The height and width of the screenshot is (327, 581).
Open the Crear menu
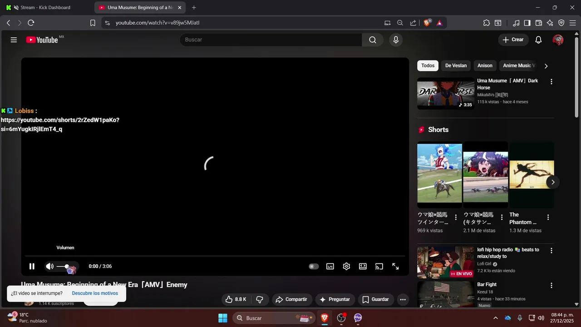[513, 40]
